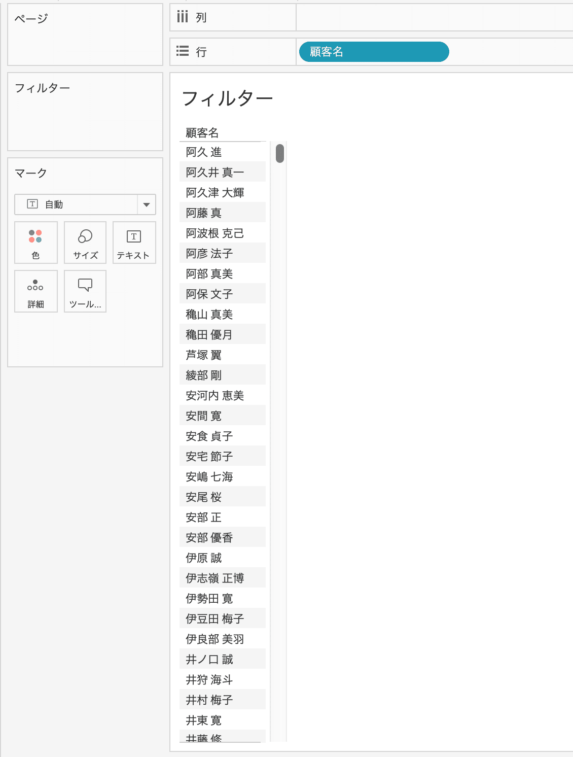This screenshot has height=757, width=573.
Task: Select the row 伊志嶺 正博
Action: click(x=223, y=578)
